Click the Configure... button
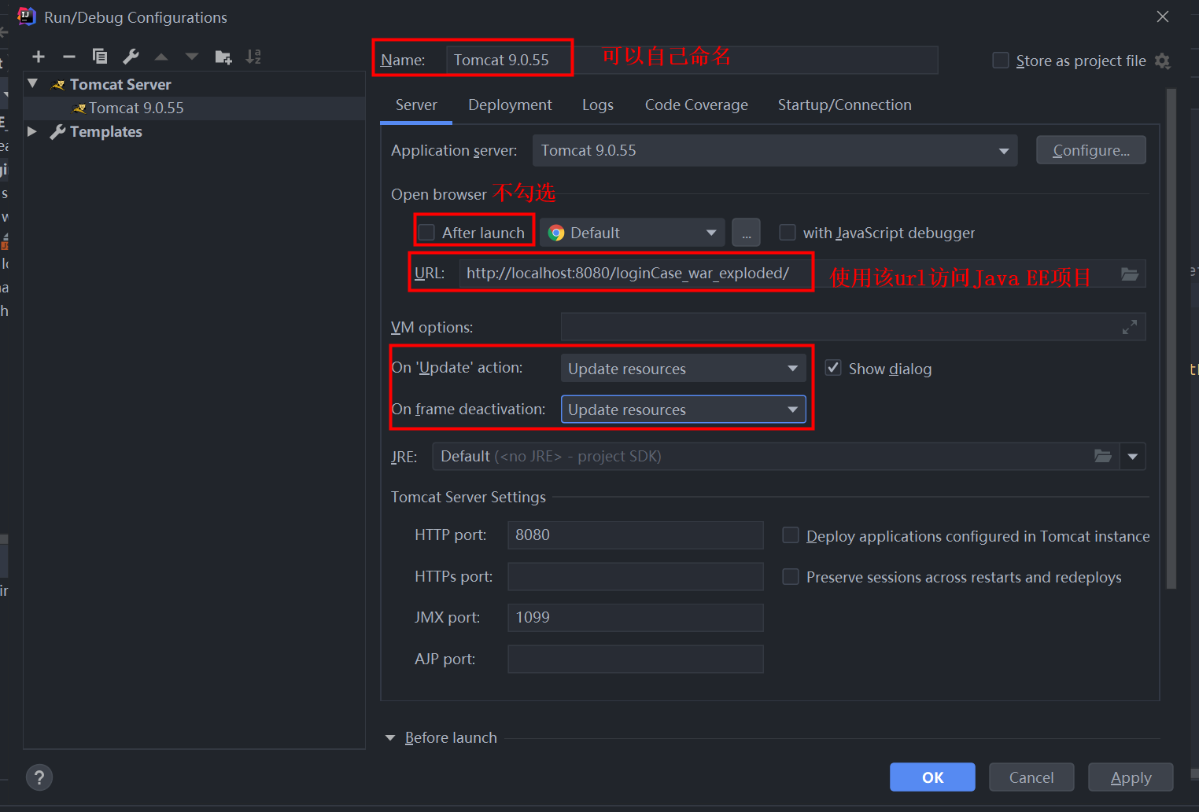 (1090, 150)
